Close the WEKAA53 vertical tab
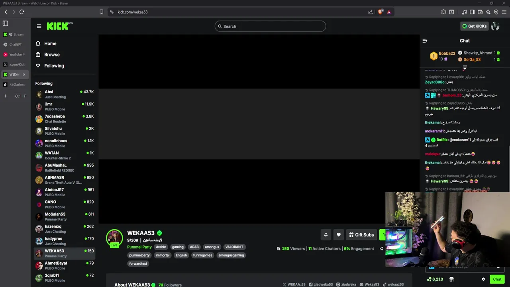Screen dimensions: 510x287 click(24, 75)
